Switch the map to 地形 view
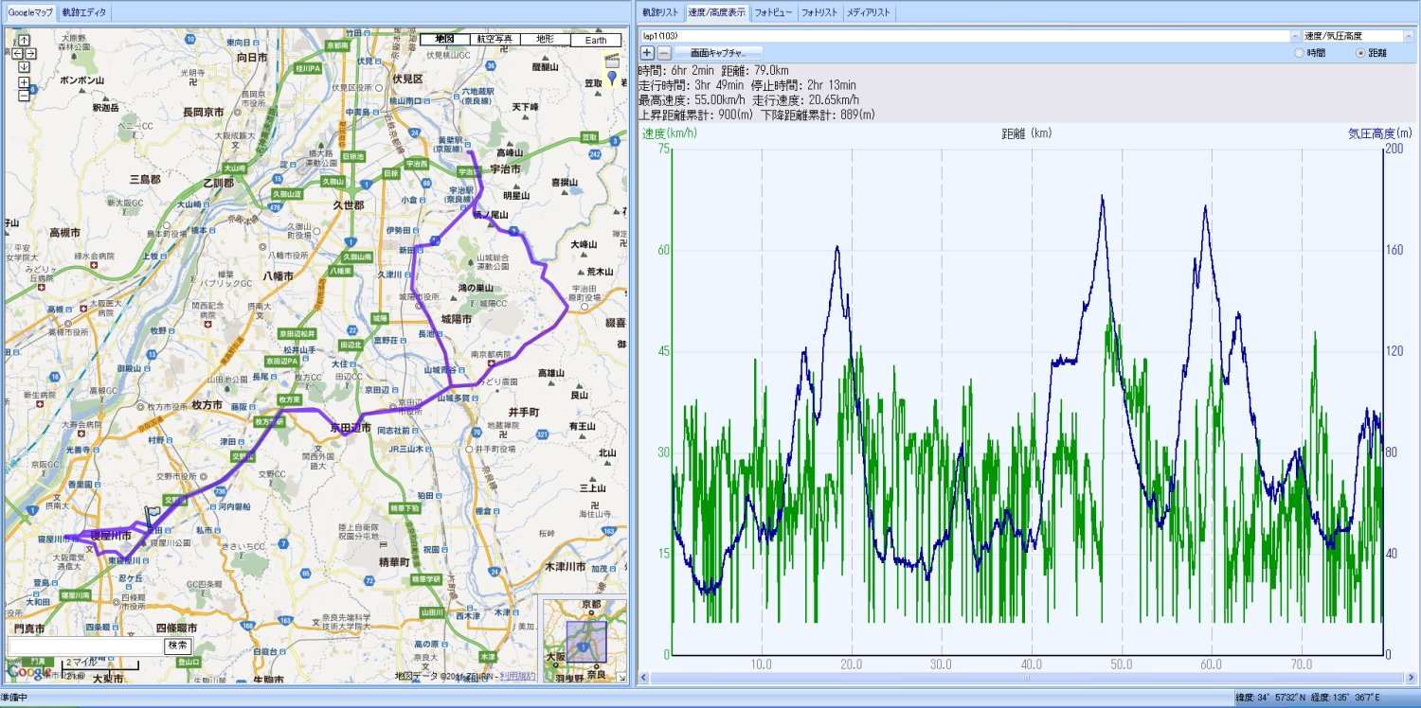This screenshot has width=1421, height=708. point(546,40)
